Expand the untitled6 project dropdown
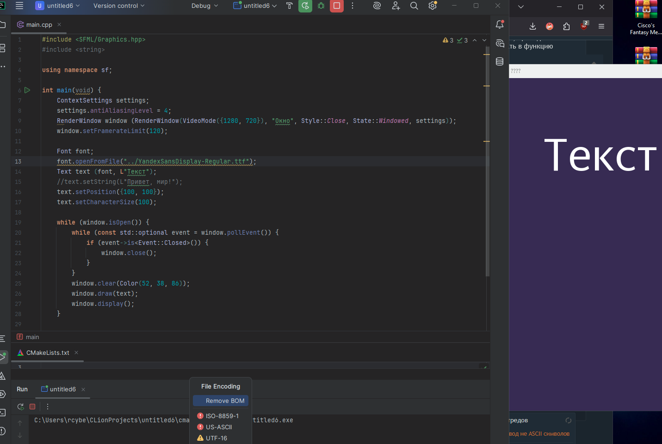The width and height of the screenshot is (662, 444). point(63,6)
